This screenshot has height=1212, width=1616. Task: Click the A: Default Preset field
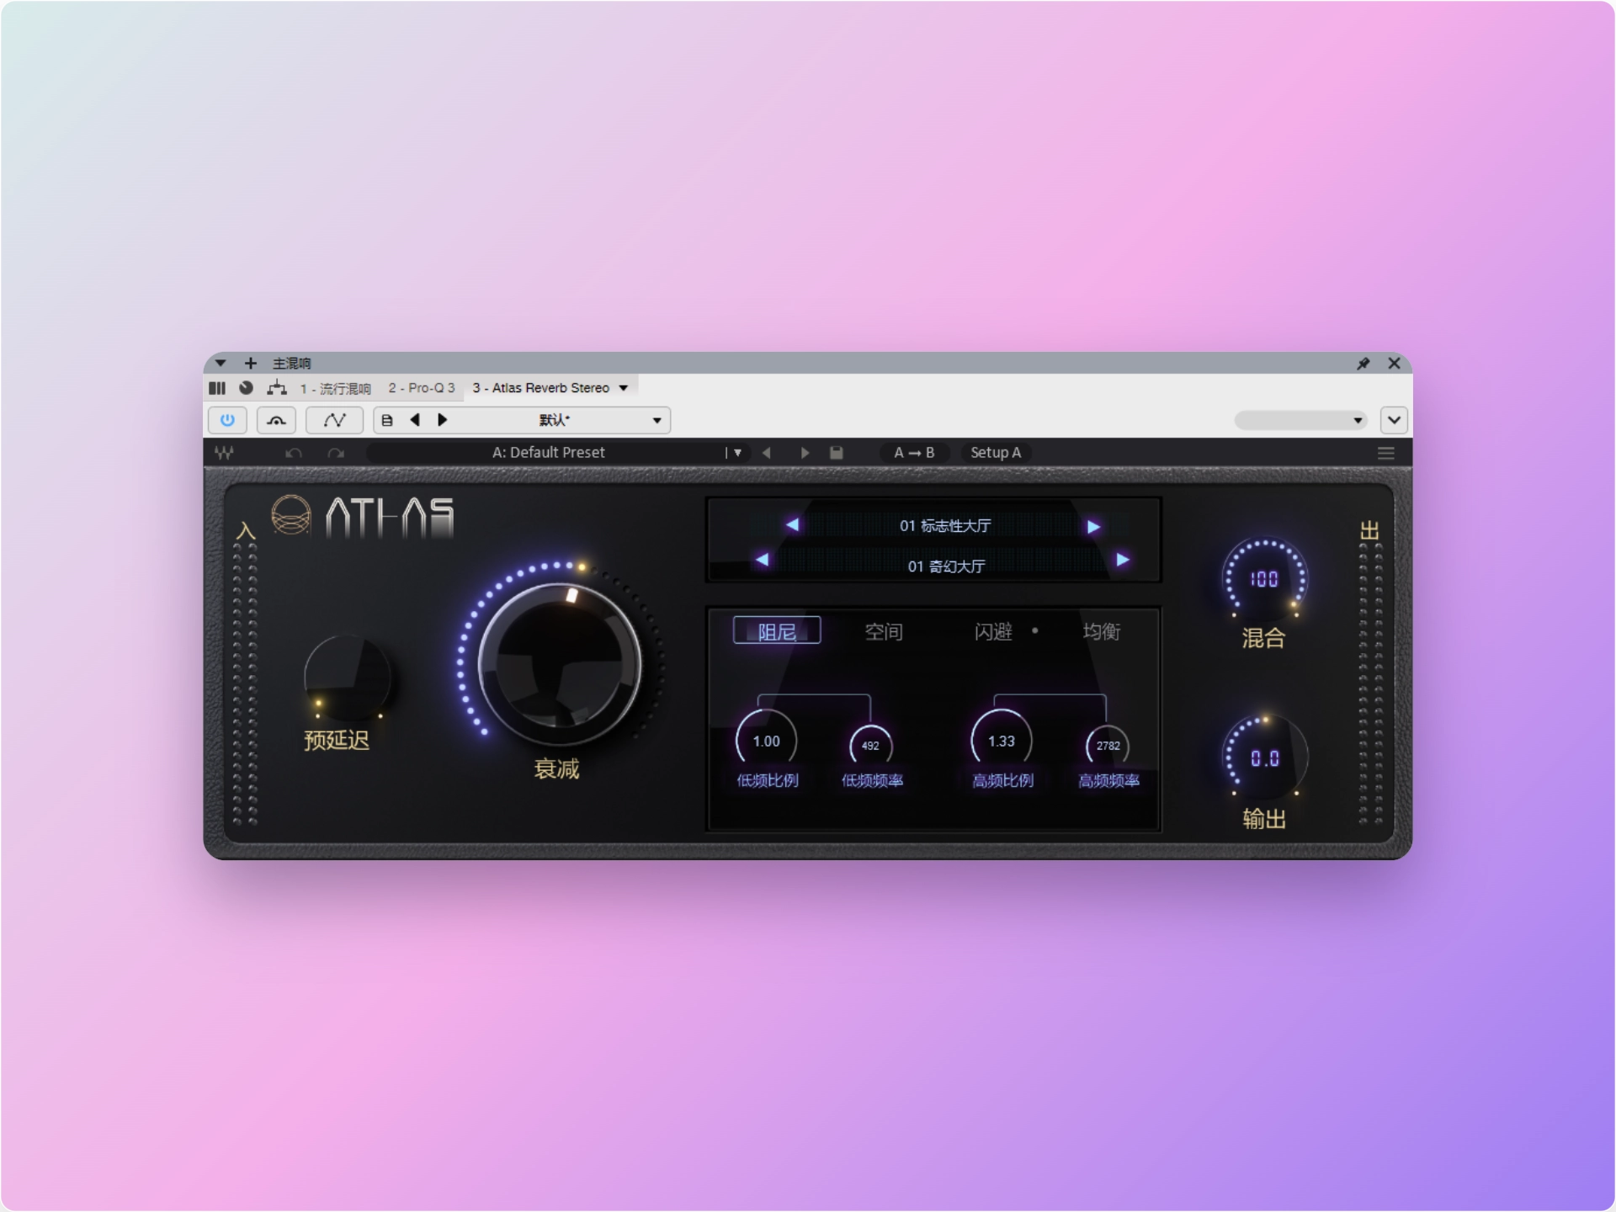548,453
